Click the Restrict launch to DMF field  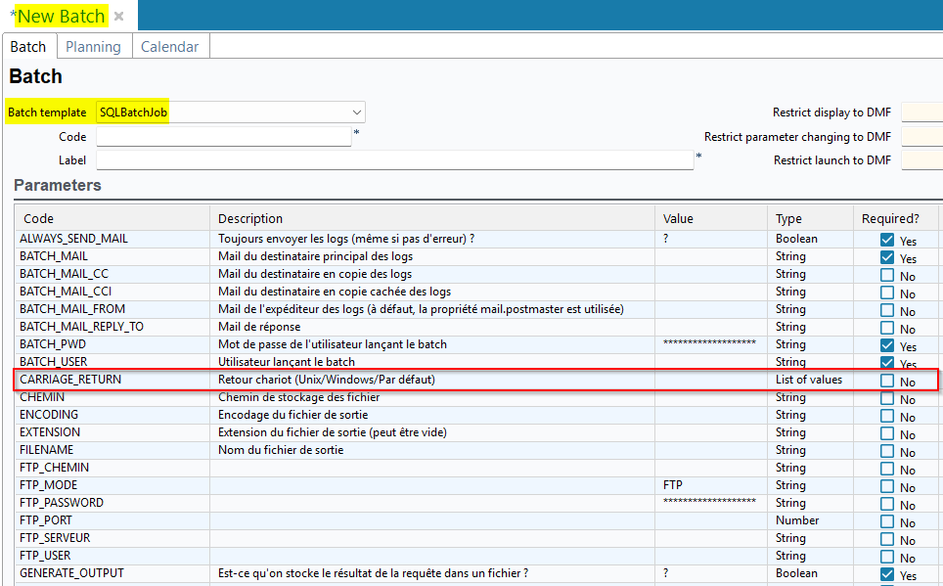(921, 160)
